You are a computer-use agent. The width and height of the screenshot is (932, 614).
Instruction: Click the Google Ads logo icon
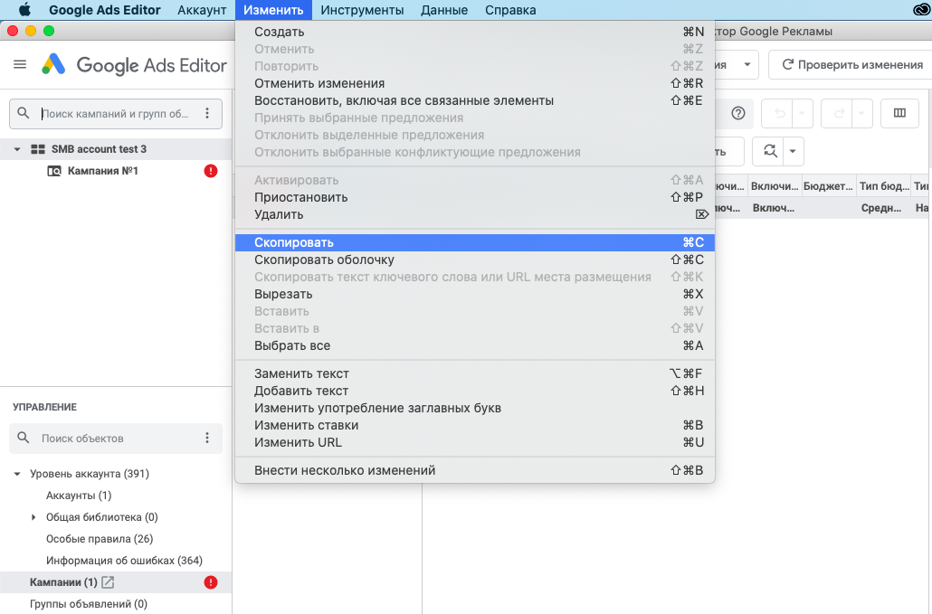coord(53,64)
